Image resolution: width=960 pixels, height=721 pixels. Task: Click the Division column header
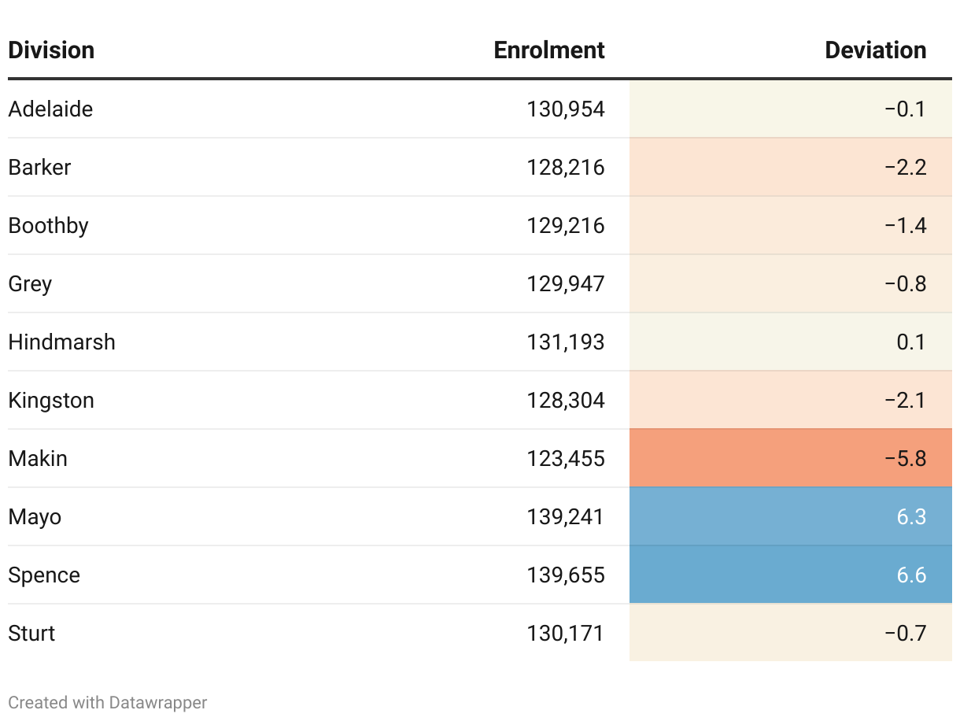(x=51, y=50)
